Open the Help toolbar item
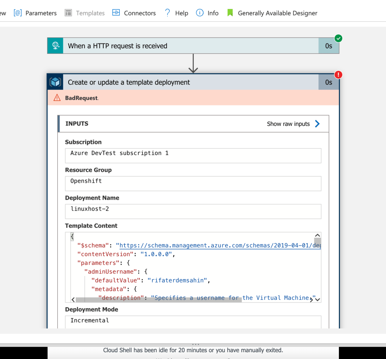 [x=176, y=13]
